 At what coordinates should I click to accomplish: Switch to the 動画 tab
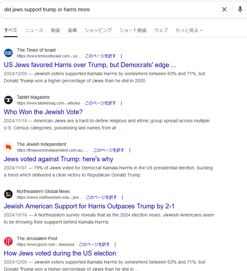[55, 30]
